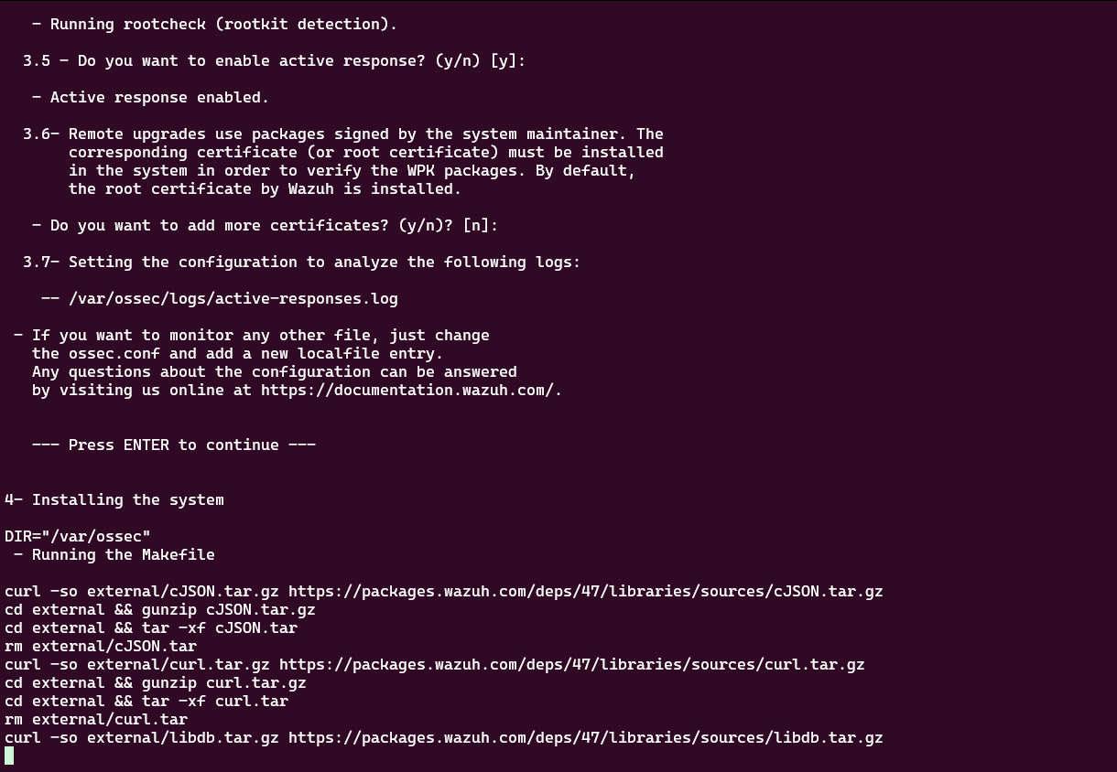Click the "4- Installing the system" heading
The width and height of the screenshot is (1117, 772).
(114, 499)
